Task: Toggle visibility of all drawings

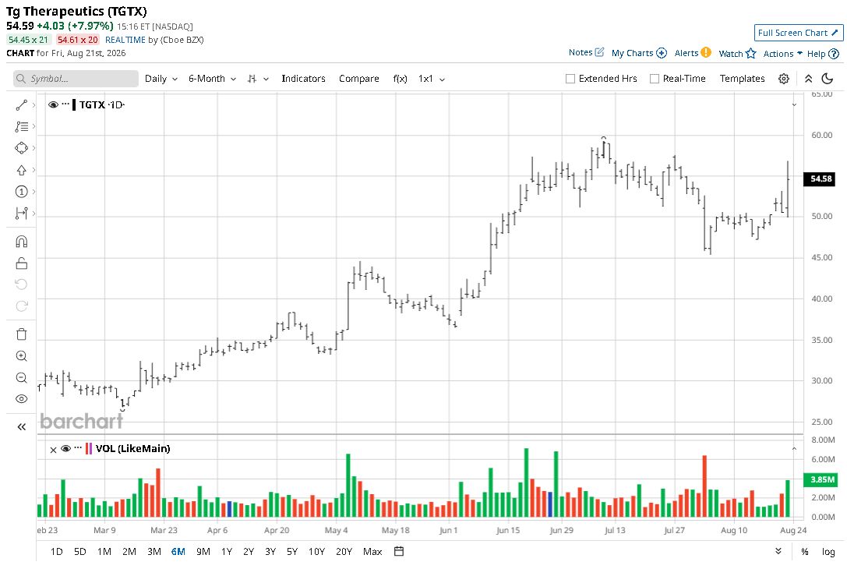Action: coord(21,399)
